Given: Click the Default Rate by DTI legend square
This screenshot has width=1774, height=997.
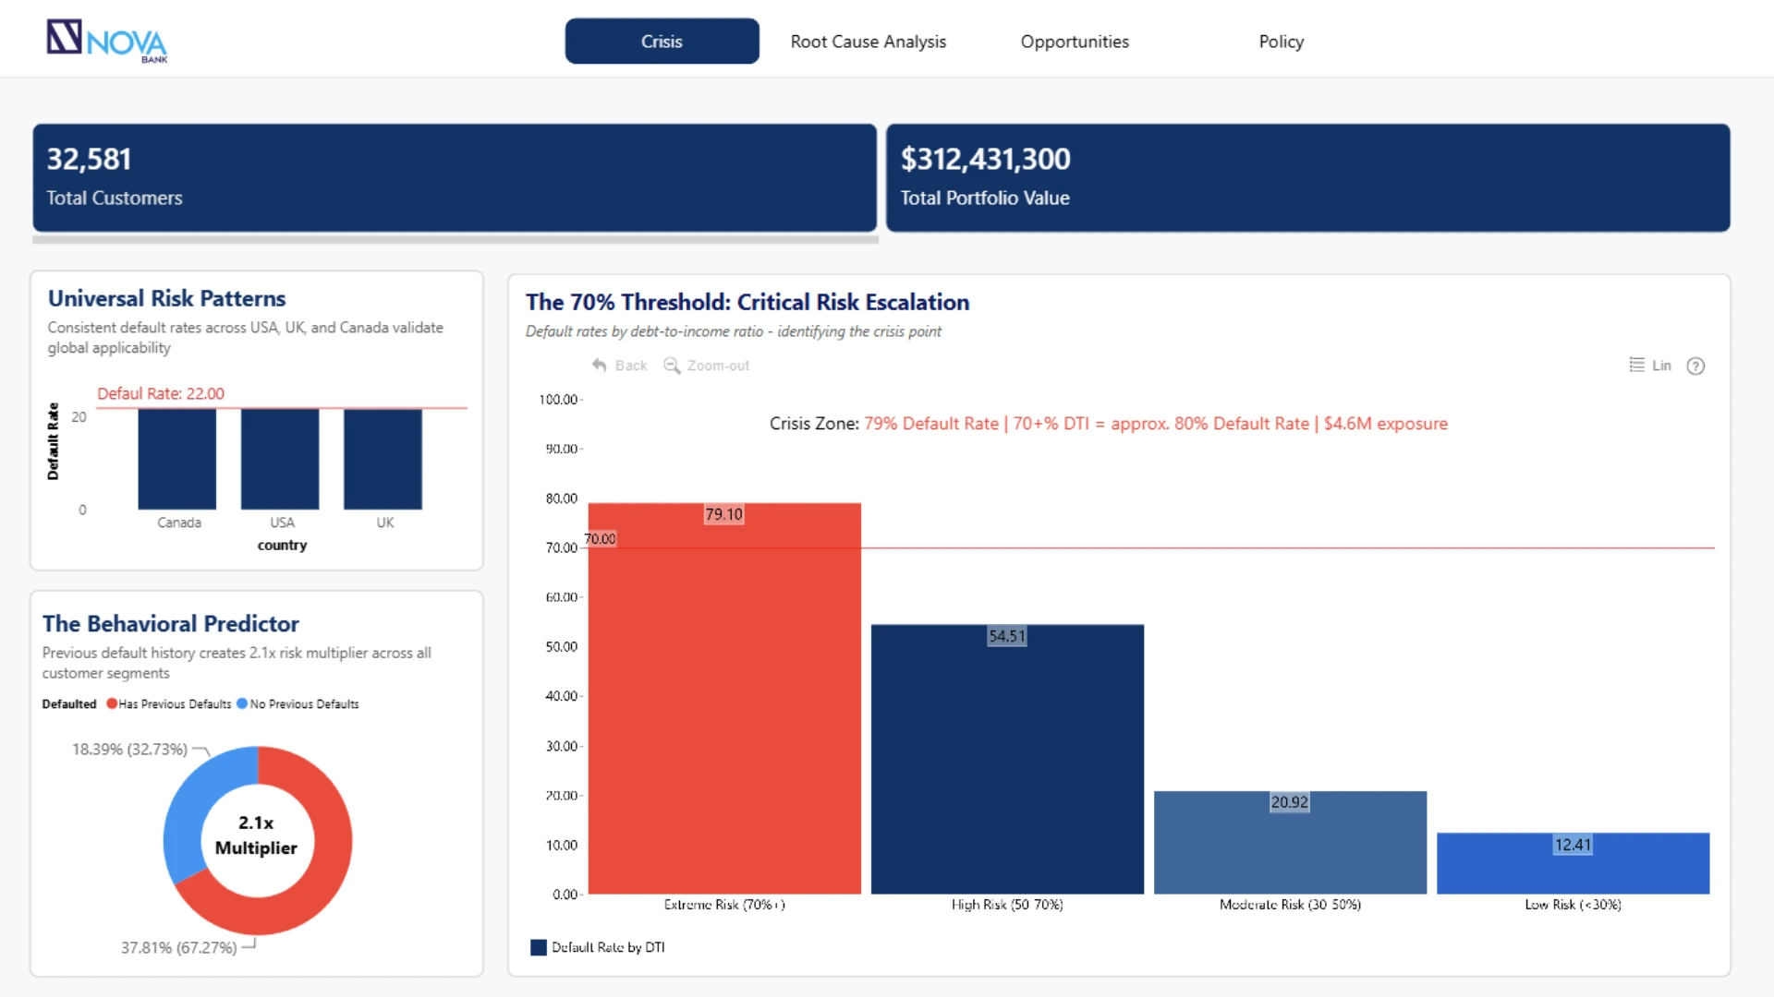Looking at the screenshot, I should [539, 947].
